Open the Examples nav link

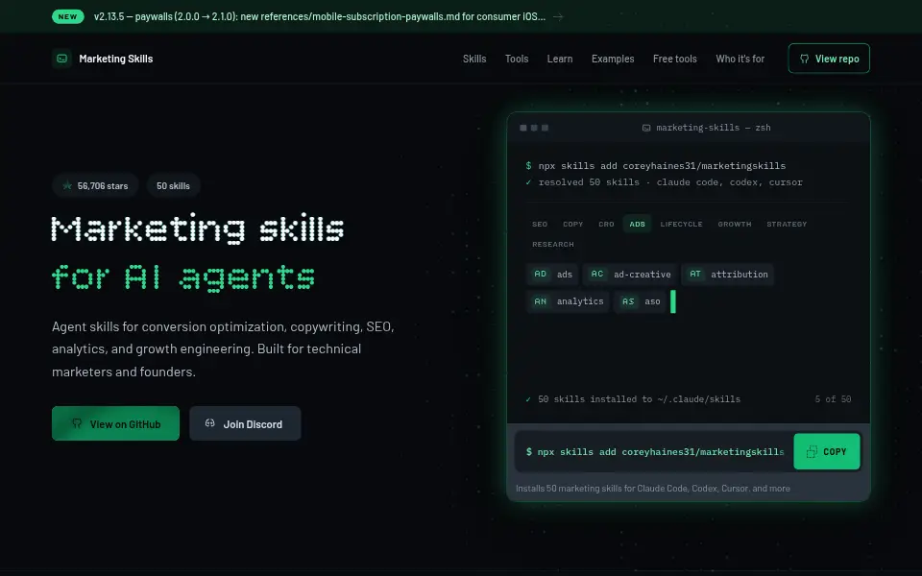(613, 59)
